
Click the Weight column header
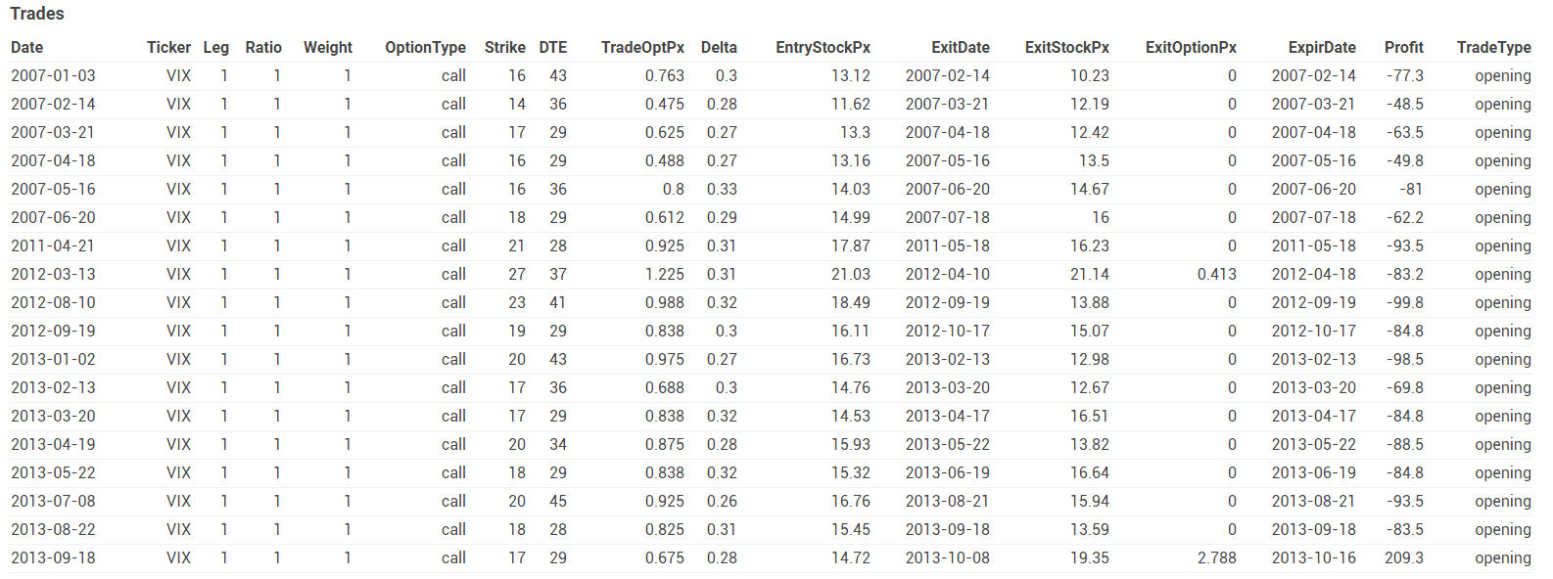point(328,47)
